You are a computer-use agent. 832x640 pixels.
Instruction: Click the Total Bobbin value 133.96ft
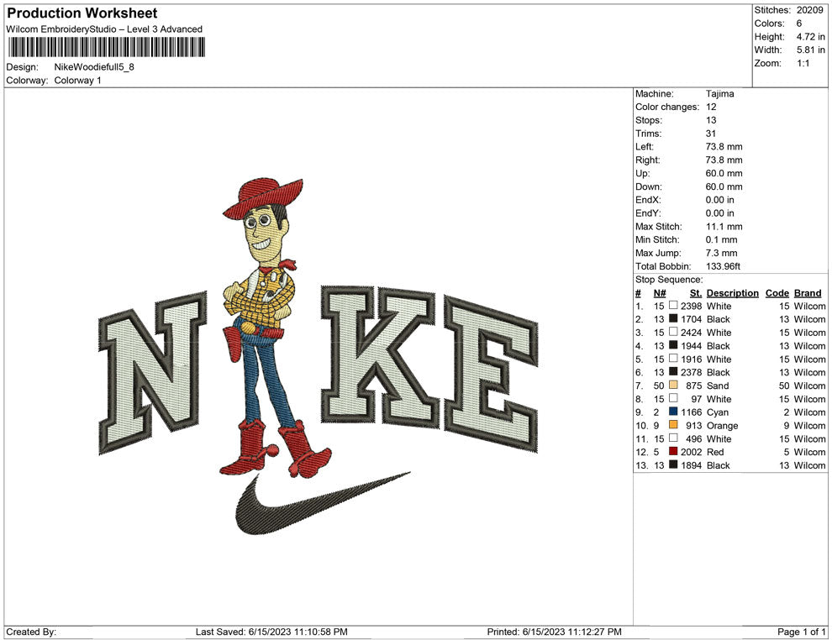point(723,266)
